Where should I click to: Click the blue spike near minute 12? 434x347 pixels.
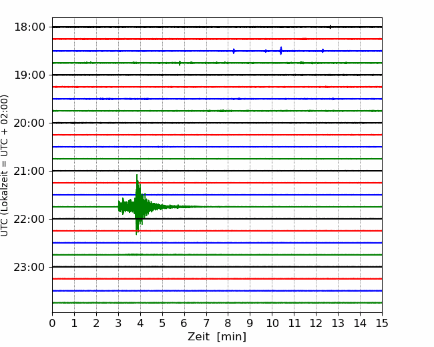coord(322,51)
